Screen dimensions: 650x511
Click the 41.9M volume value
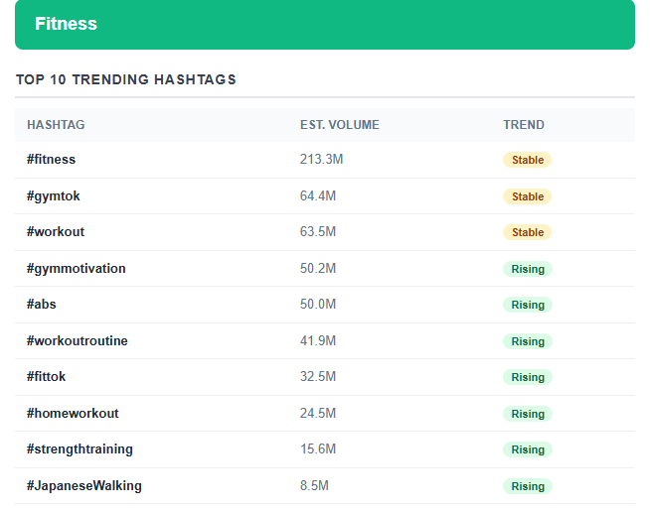318,341
